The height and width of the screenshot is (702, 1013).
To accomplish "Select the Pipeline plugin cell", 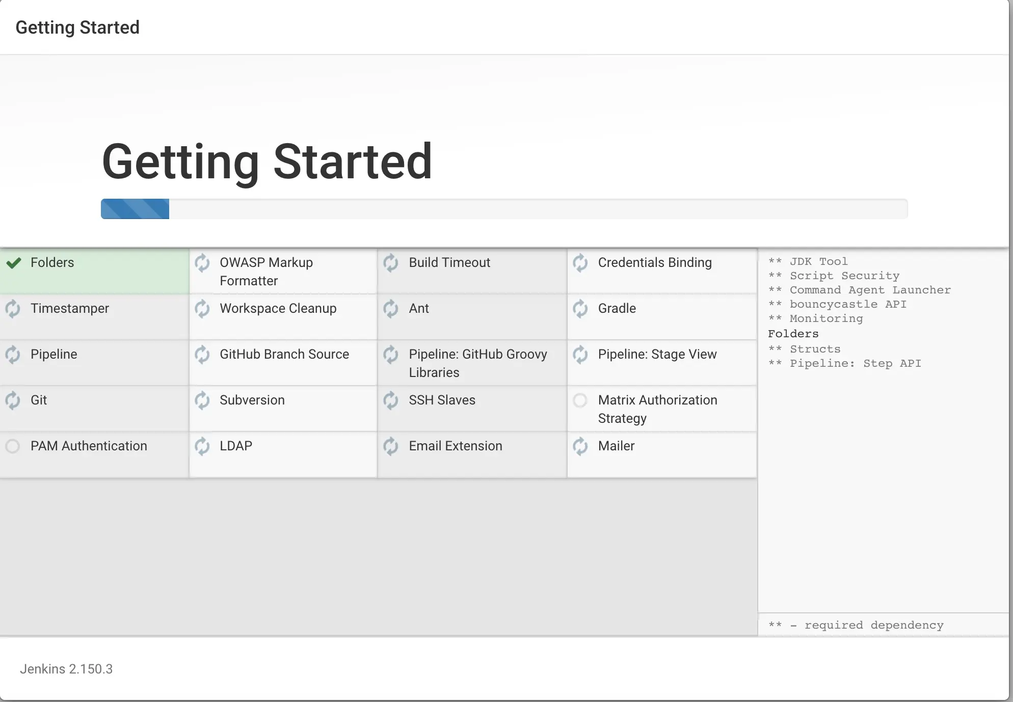I will (x=94, y=362).
